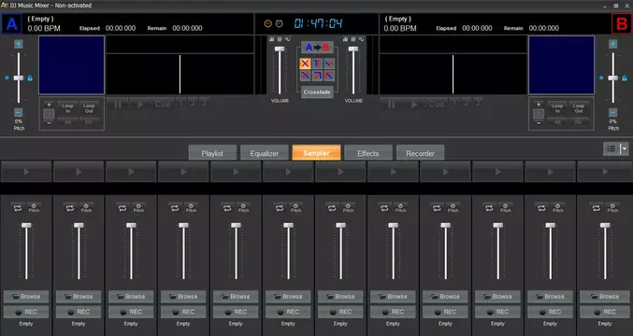633x336 pixels.
Task: Select the Sampler tab
Action: tap(316, 153)
